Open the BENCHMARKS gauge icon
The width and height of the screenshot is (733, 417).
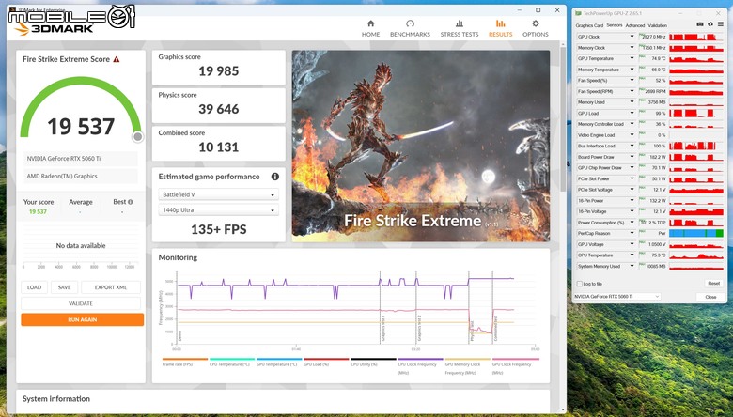410,23
